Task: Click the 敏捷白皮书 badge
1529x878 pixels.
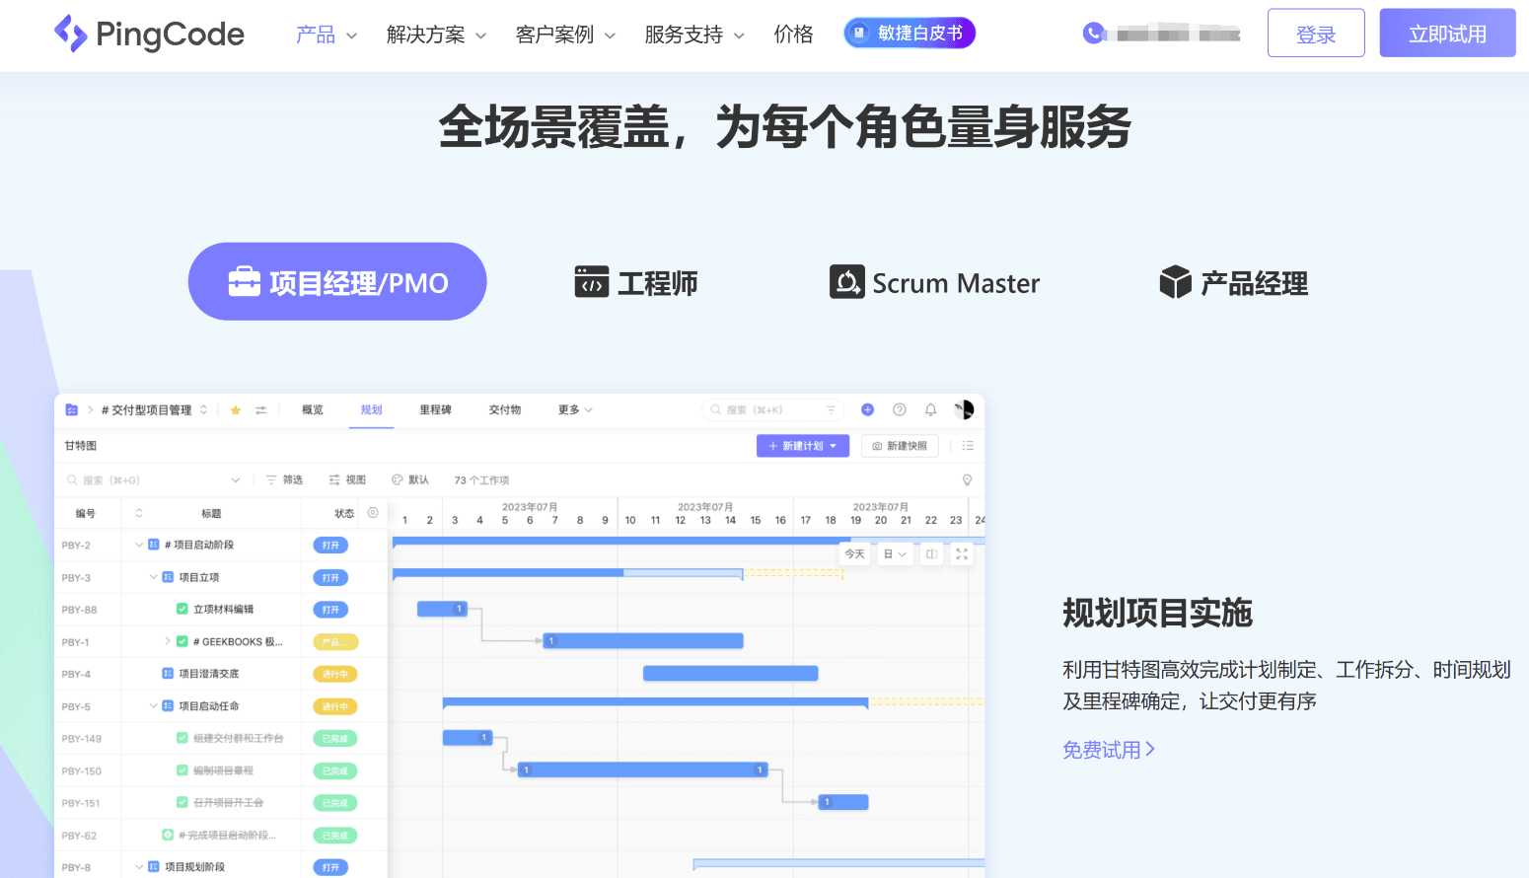Action: [x=910, y=33]
